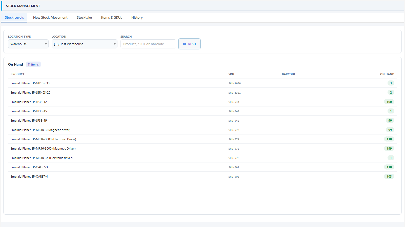Switch to the New Stock Movement tab
The width and height of the screenshot is (405, 227).
click(x=50, y=17)
